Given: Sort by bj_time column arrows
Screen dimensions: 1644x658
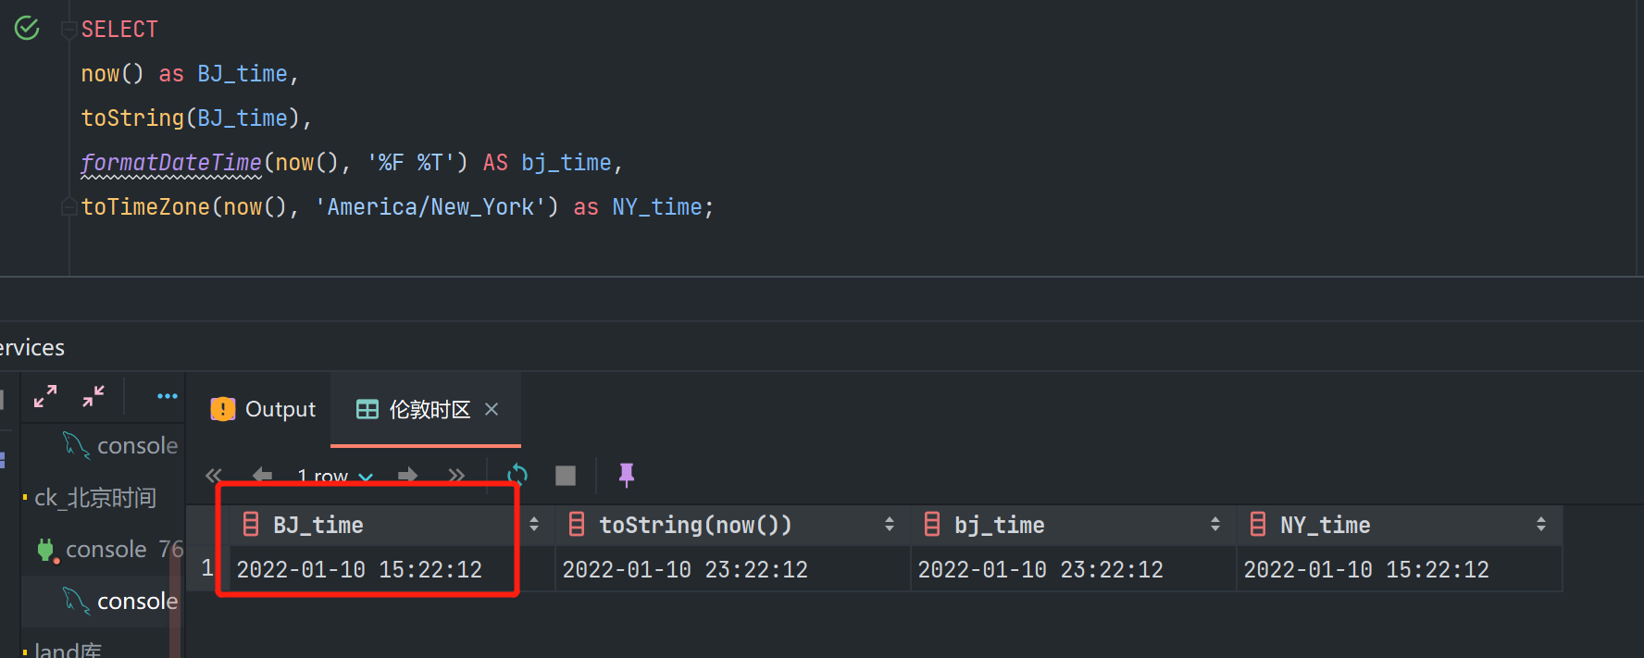Looking at the screenshot, I should point(1215,525).
